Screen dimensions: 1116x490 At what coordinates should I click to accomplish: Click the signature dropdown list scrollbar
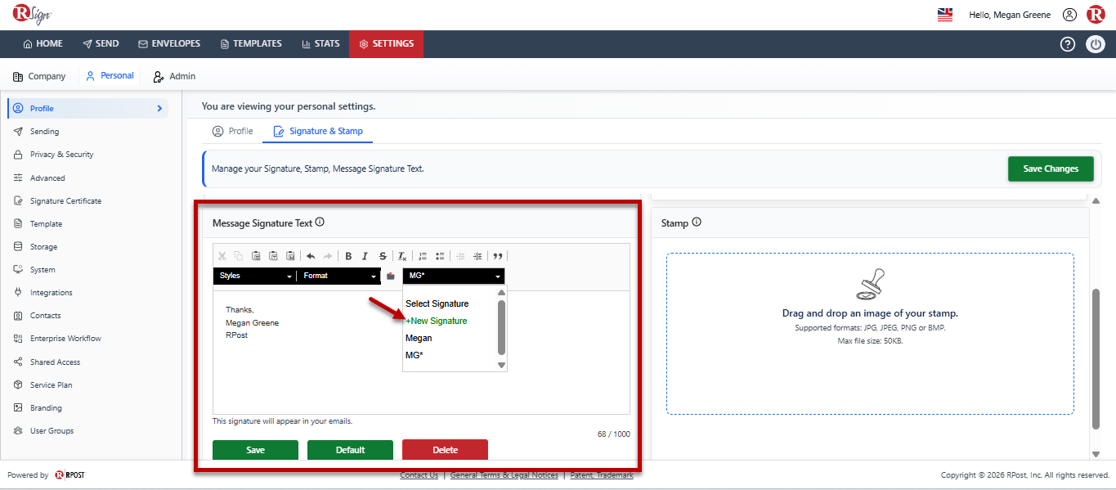click(502, 327)
